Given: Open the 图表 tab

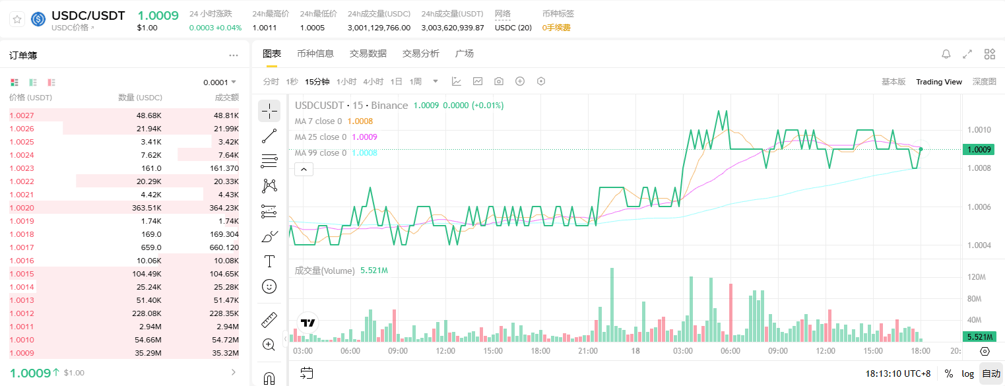Looking at the screenshot, I should coord(272,53).
